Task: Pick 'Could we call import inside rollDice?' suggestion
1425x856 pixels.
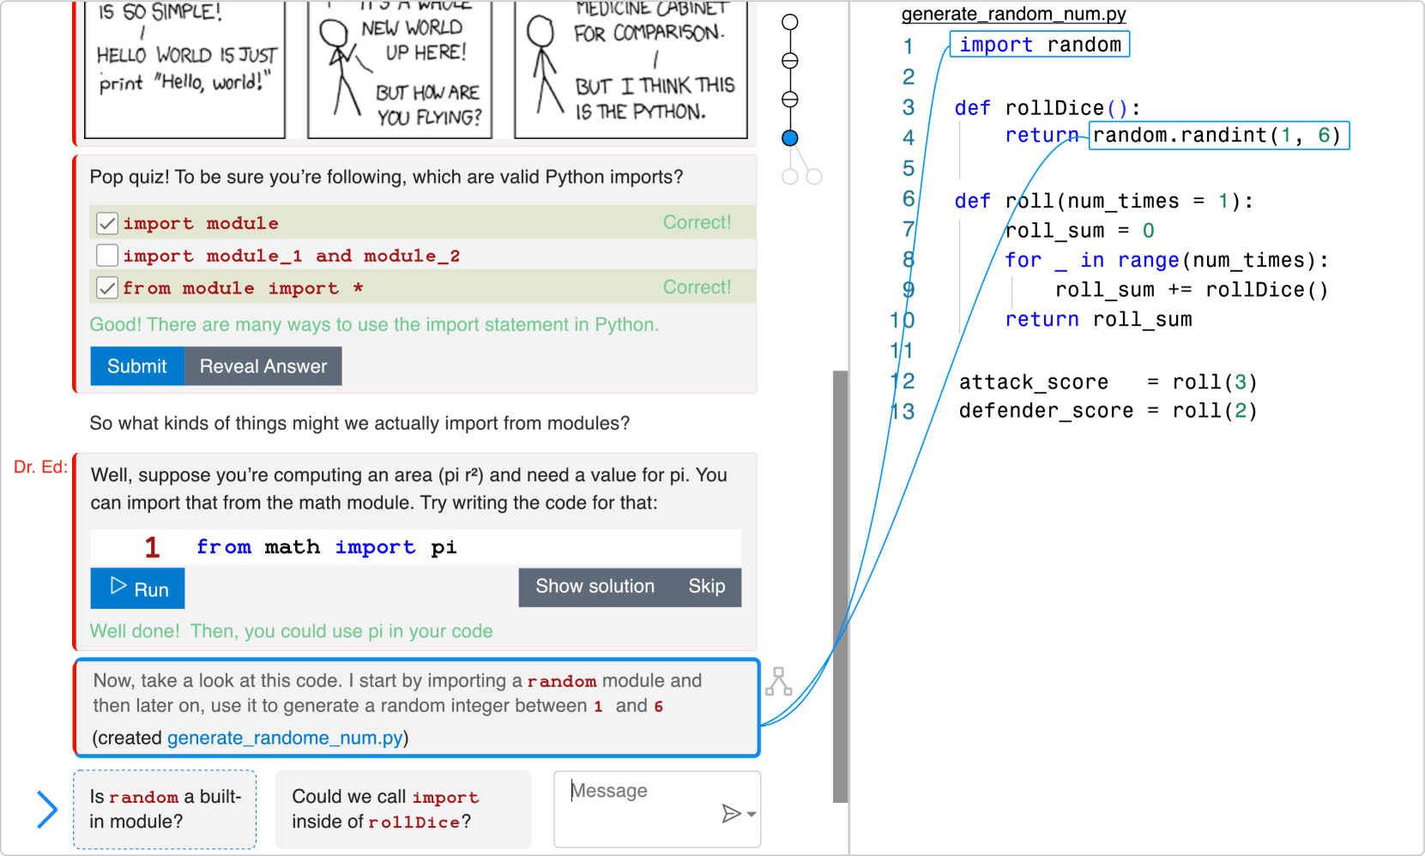Action: (x=402, y=809)
